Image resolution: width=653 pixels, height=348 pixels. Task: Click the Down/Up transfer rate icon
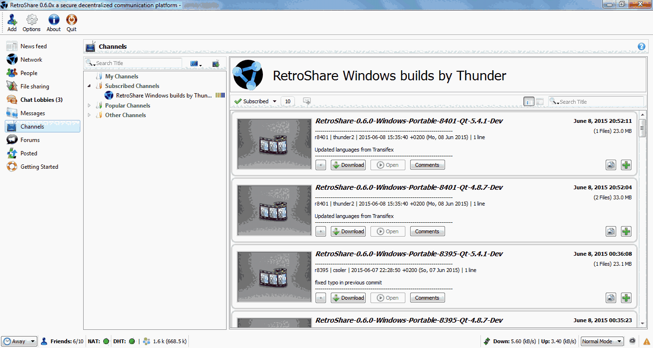[487, 341]
